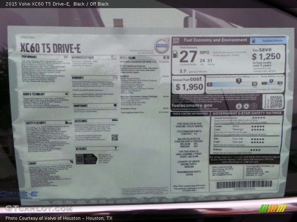Screen dimensions: 297x222
Task: Click GOVERNMENT 5-STAR SAFETY RATINGS header
Action: pos(247,113)
